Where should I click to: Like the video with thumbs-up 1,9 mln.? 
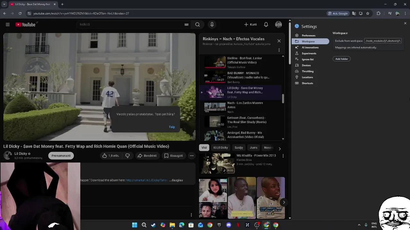tap(111, 156)
